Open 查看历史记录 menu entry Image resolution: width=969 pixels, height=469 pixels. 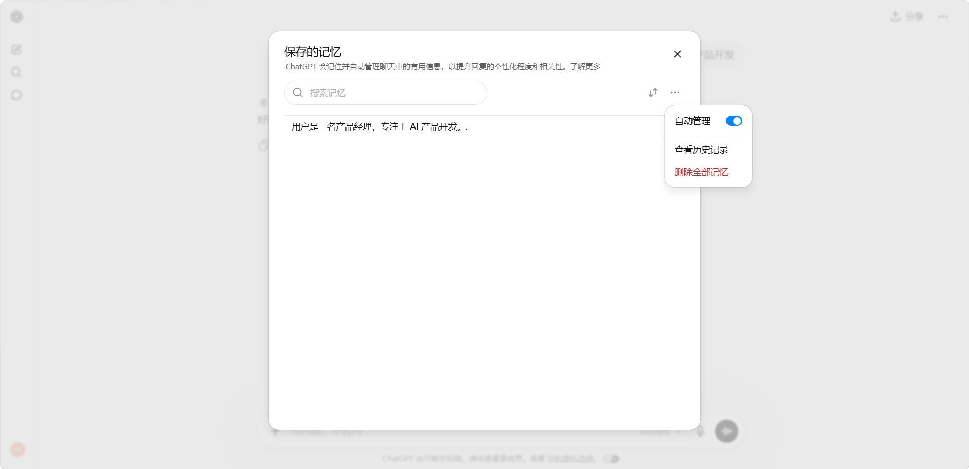click(701, 150)
